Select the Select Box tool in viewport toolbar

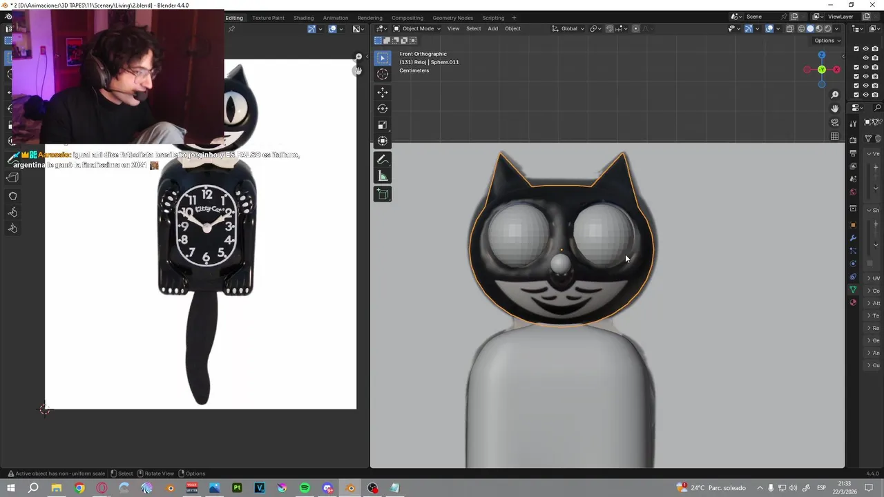[383, 57]
